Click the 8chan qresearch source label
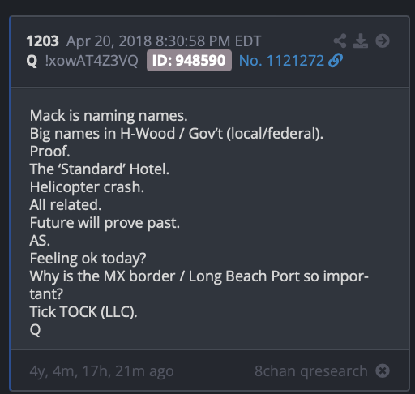 (311, 370)
